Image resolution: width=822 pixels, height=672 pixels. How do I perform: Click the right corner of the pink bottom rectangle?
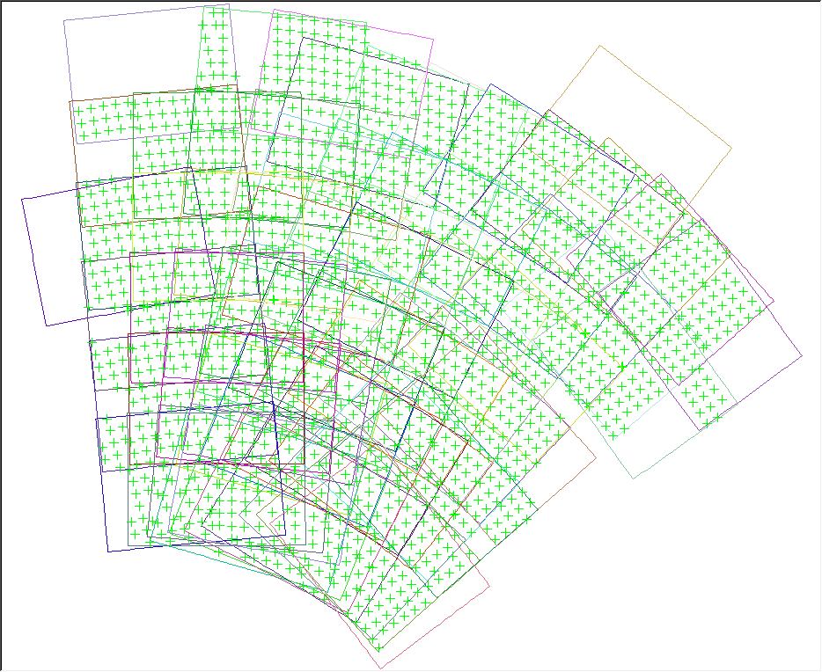489,587
